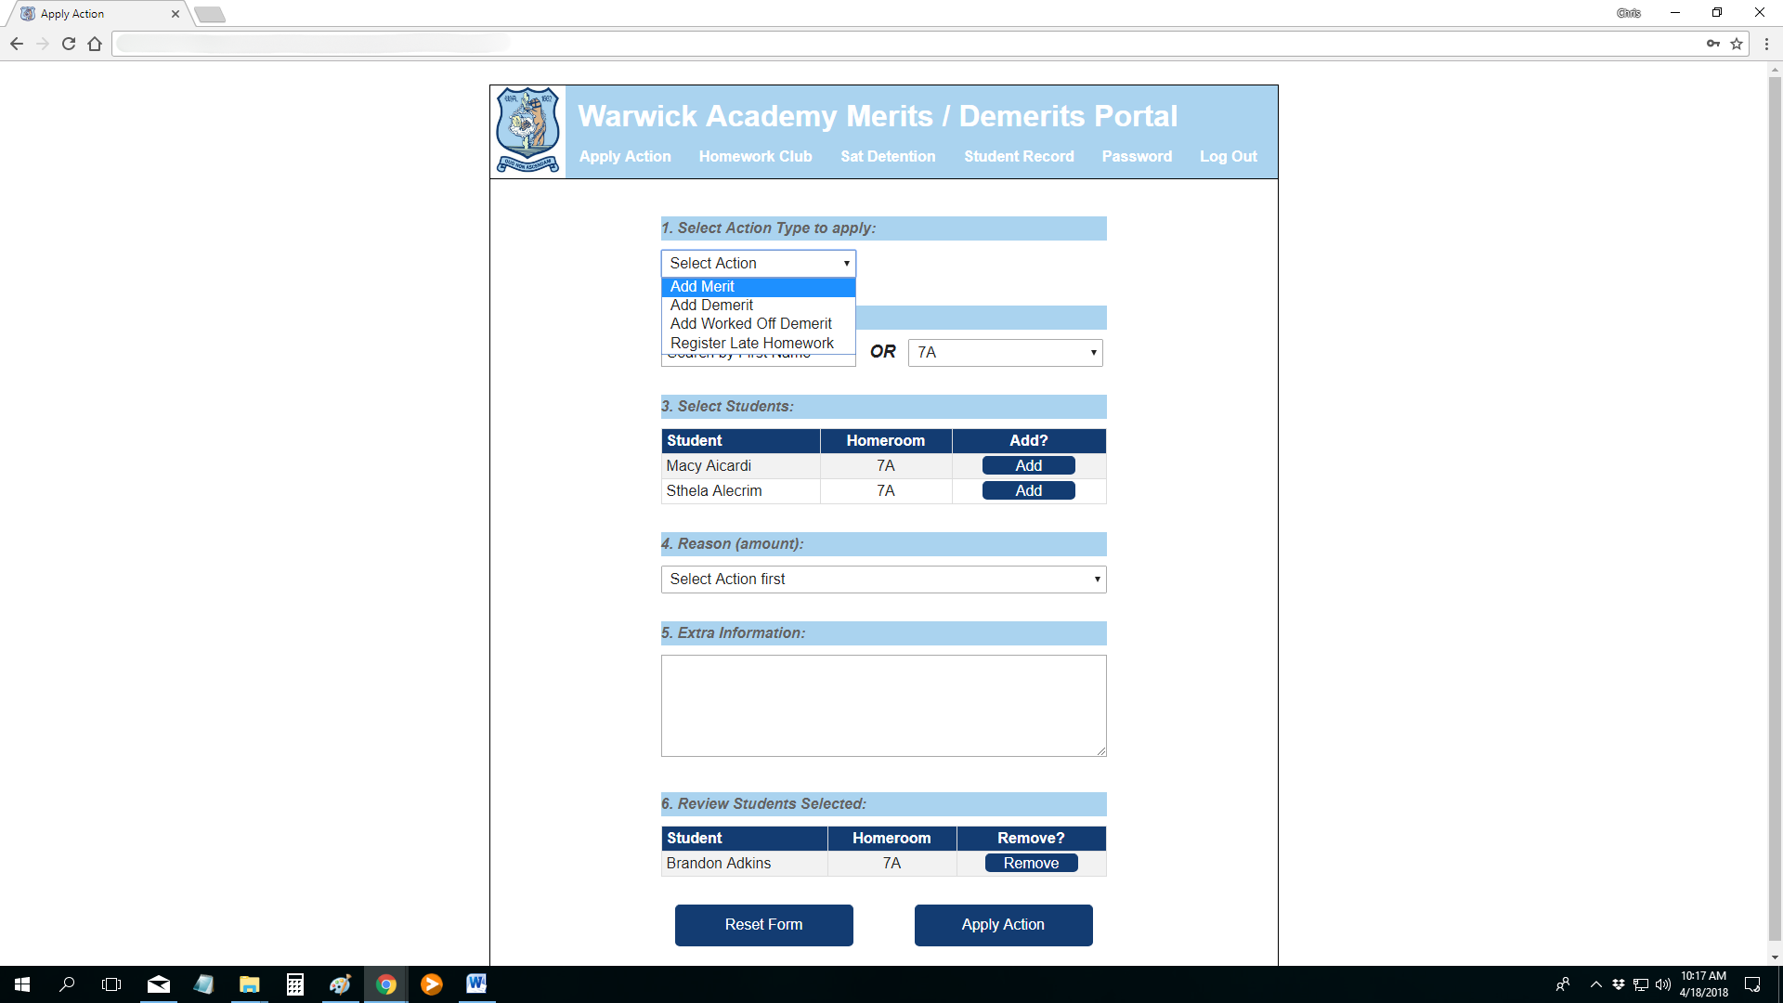1783x1003 pixels.
Task: Click the Warwick Academy crest logo
Action: pos(527,131)
